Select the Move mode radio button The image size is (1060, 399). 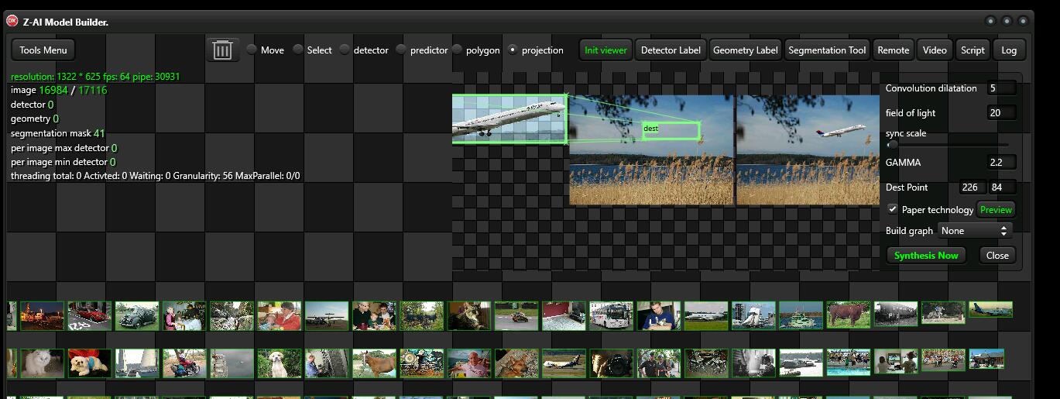(x=252, y=50)
